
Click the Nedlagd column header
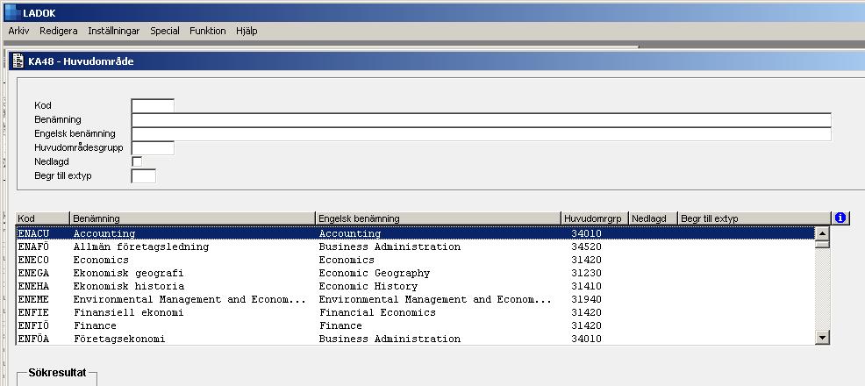click(654, 218)
